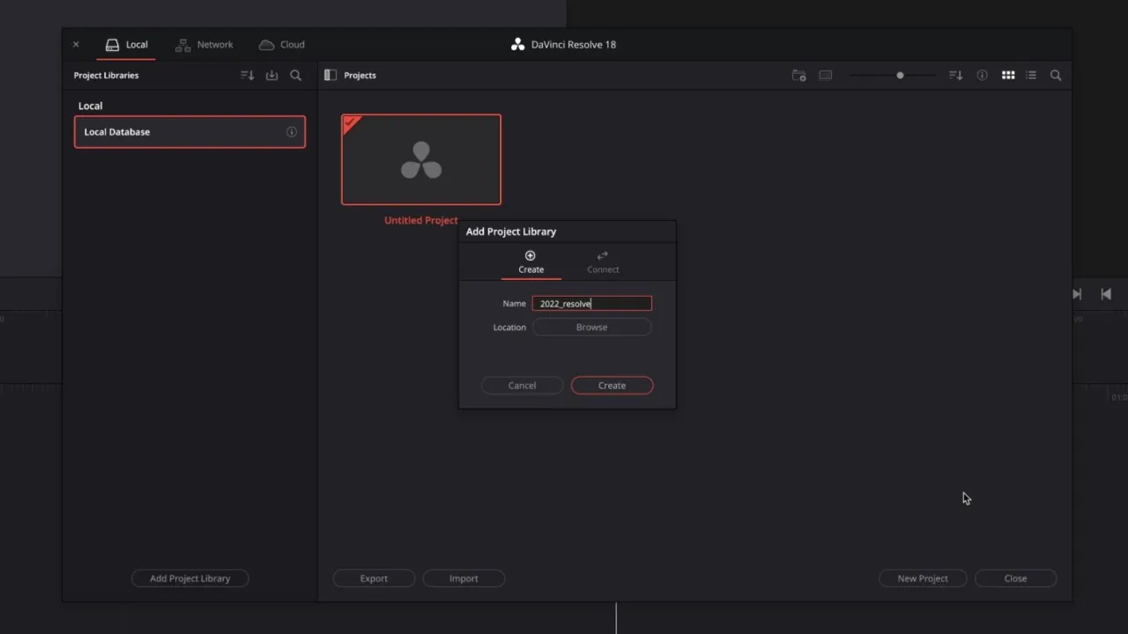
Task: Switch to the Connect tab
Action: (x=603, y=262)
